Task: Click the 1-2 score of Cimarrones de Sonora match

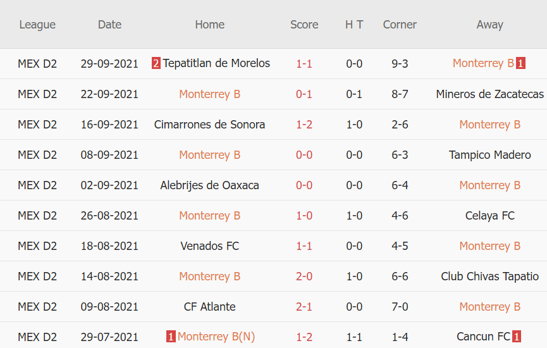Action: (x=304, y=125)
